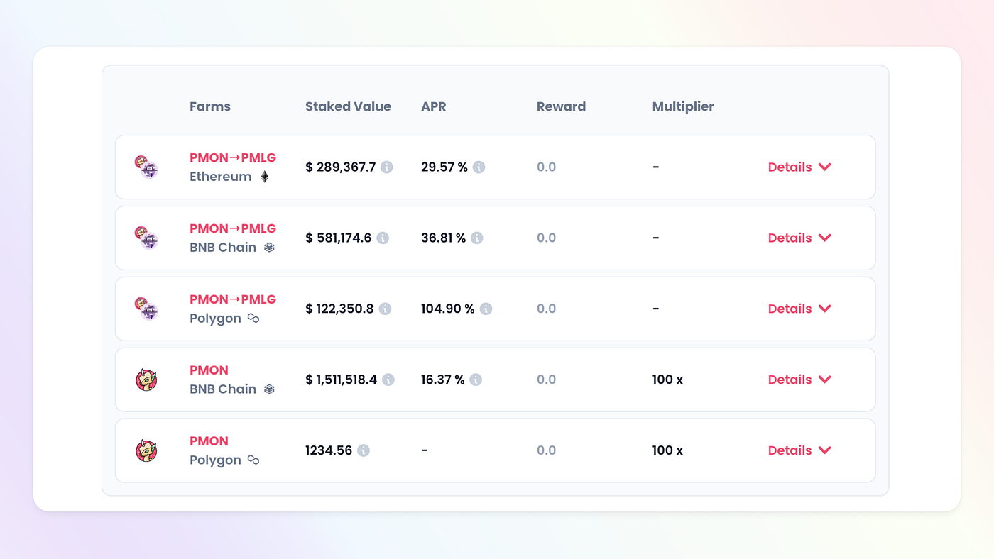Click the Reward column header

point(561,106)
